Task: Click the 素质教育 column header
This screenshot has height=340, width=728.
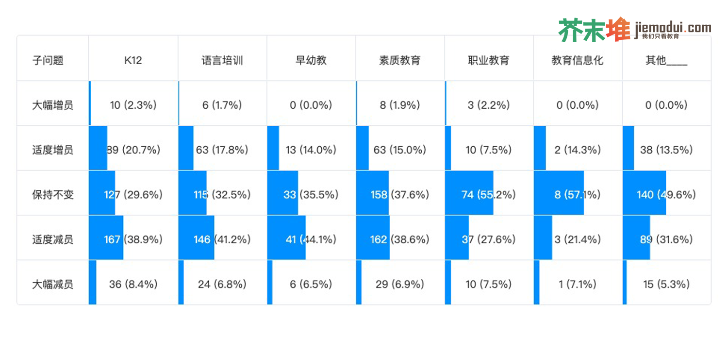Action: coord(400,60)
